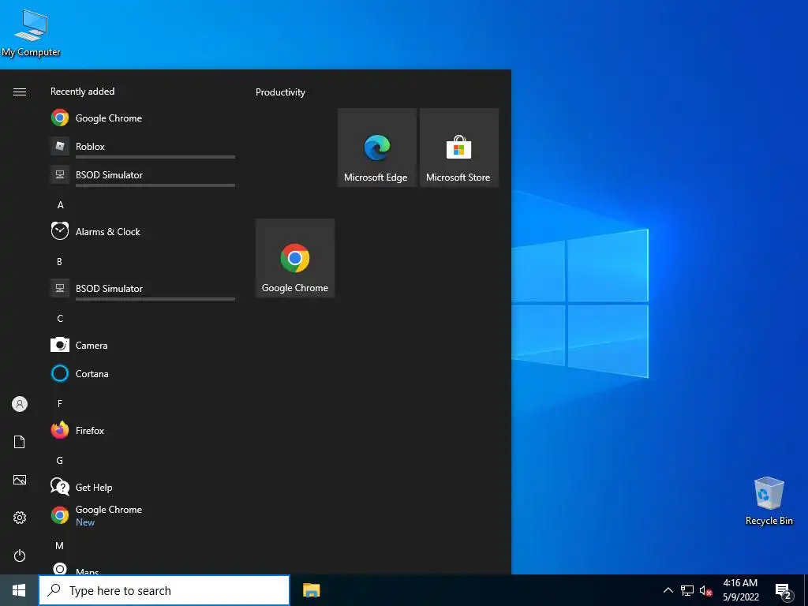Jump to letter A in app list
The height and width of the screenshot is (606, 808).
pos(60,205)
